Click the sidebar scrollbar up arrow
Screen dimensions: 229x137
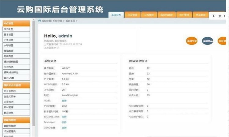34,19
